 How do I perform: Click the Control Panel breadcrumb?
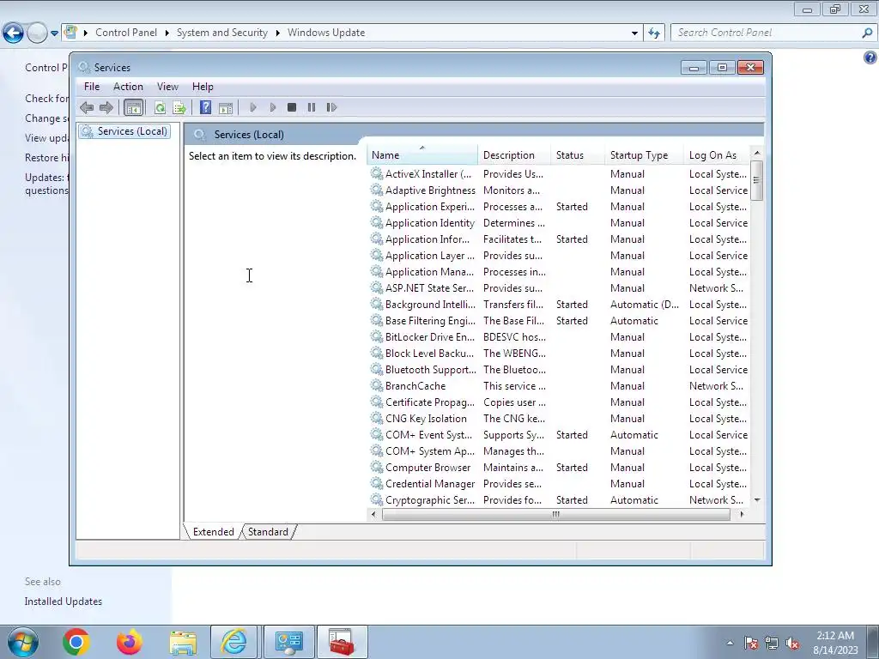pos(126,33)
